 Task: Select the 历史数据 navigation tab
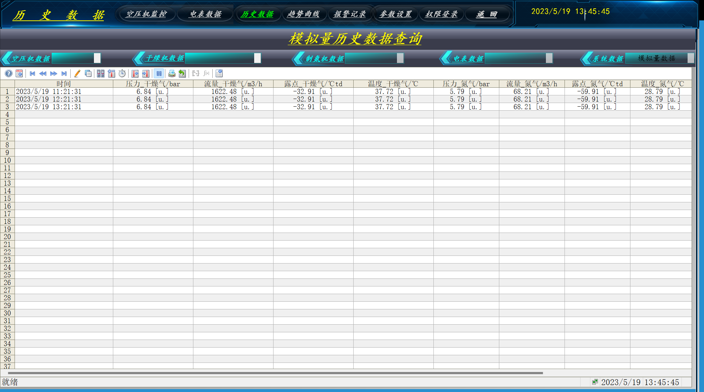point(257,14)
